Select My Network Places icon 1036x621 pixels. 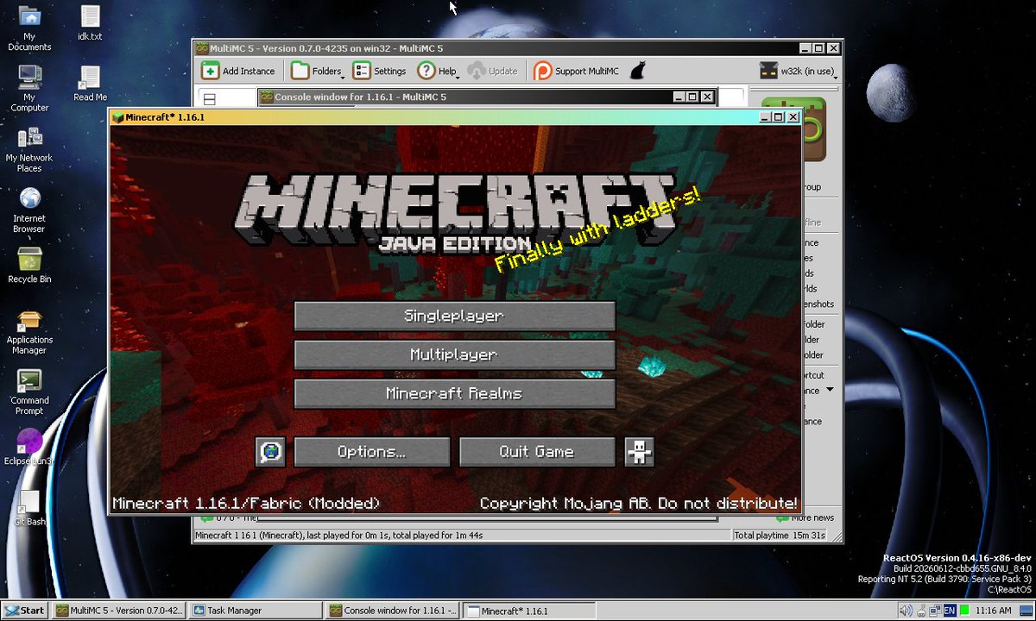pos(29,150)
